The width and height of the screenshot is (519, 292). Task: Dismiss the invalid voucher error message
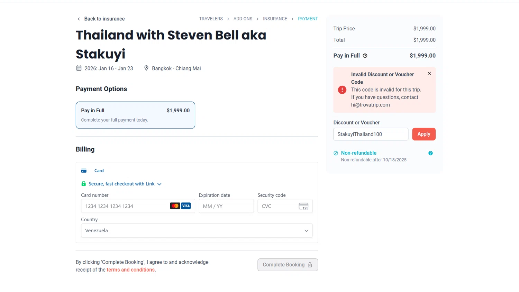(x=429, y=74)
